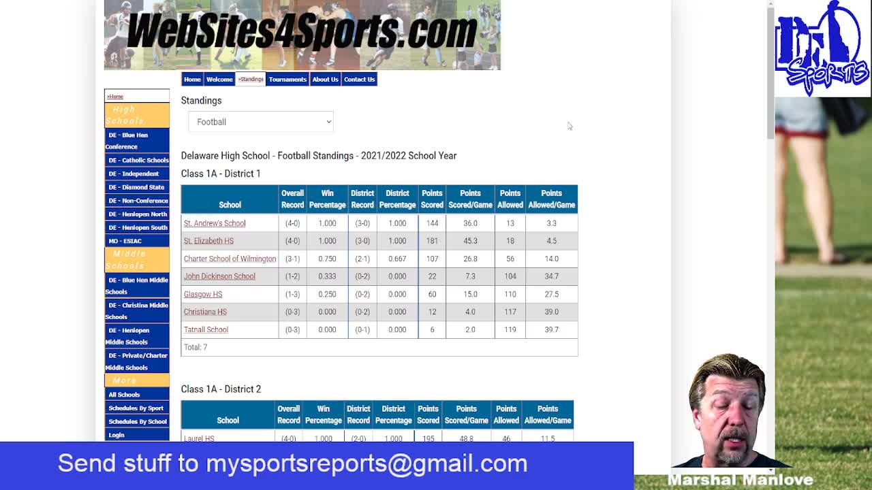Open St. Elizabeth HS link
This screenshot has width=872, height=490.
tap(208, 241)
